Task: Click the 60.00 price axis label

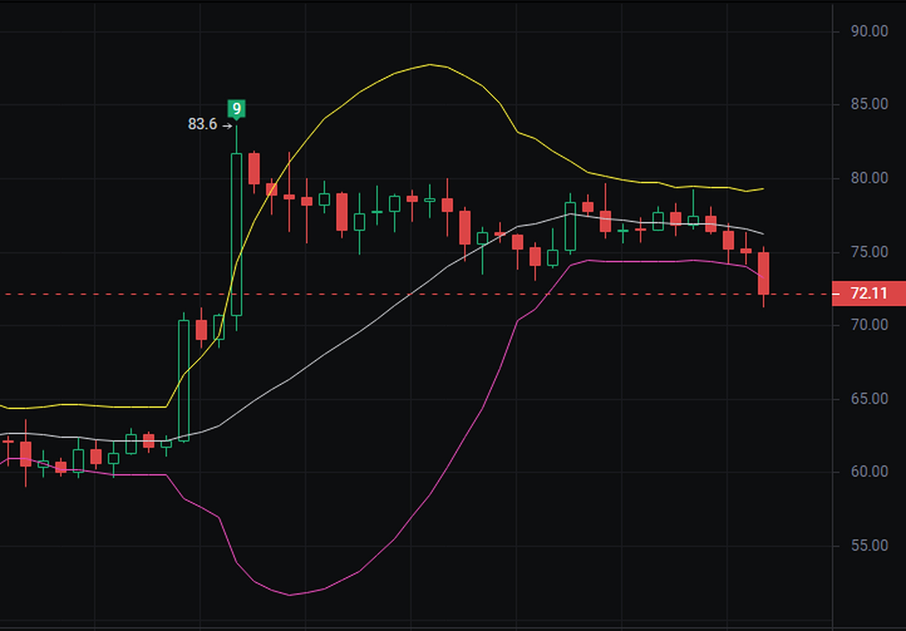Action: click(869, 472)
